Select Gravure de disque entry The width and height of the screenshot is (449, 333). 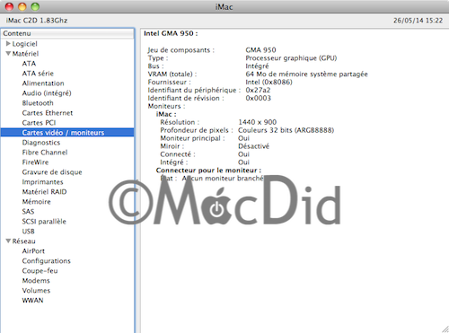coord(52,172)
